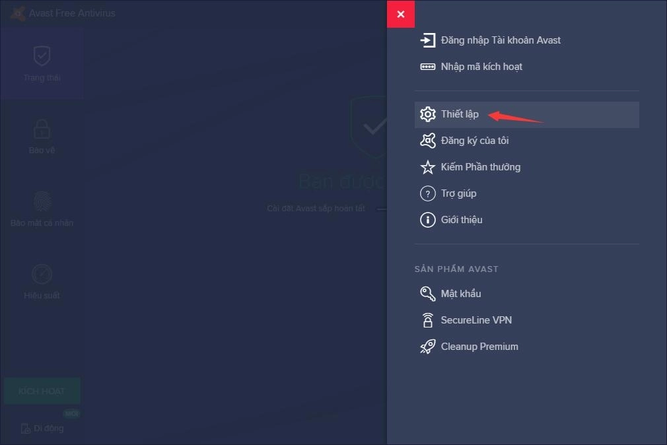Open Hiệu suất performance section icon
The image size is (667, 445).
41,274
